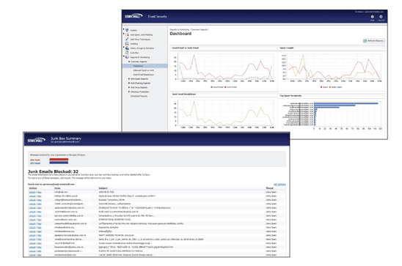The height and width of the screenshot is (266, 402).
Task: Click the Refresh Reports button
Action: (374, 41)
